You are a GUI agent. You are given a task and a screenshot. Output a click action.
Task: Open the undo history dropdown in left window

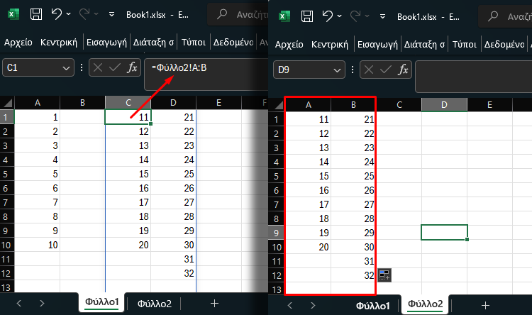69,14
